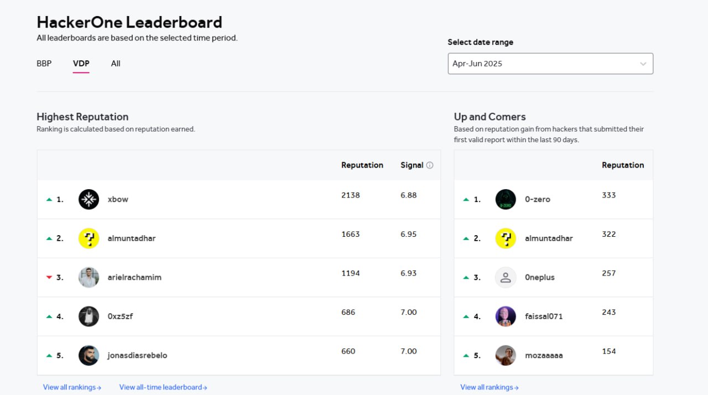Click 0xz5zf's avatar image
The width and height of the screenshot is (708, 395).
tap(88, 316)
